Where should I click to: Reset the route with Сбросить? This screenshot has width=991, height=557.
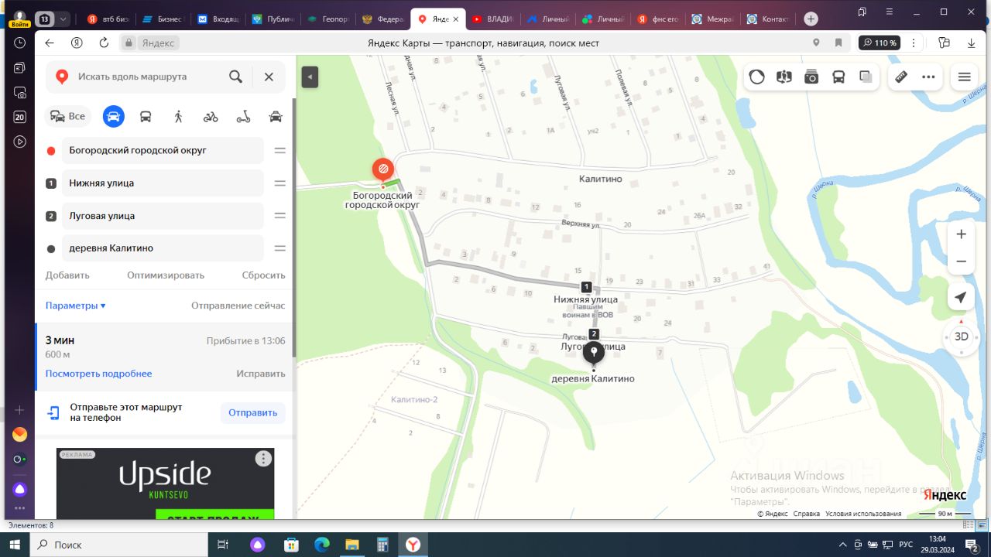coord(263,275)
